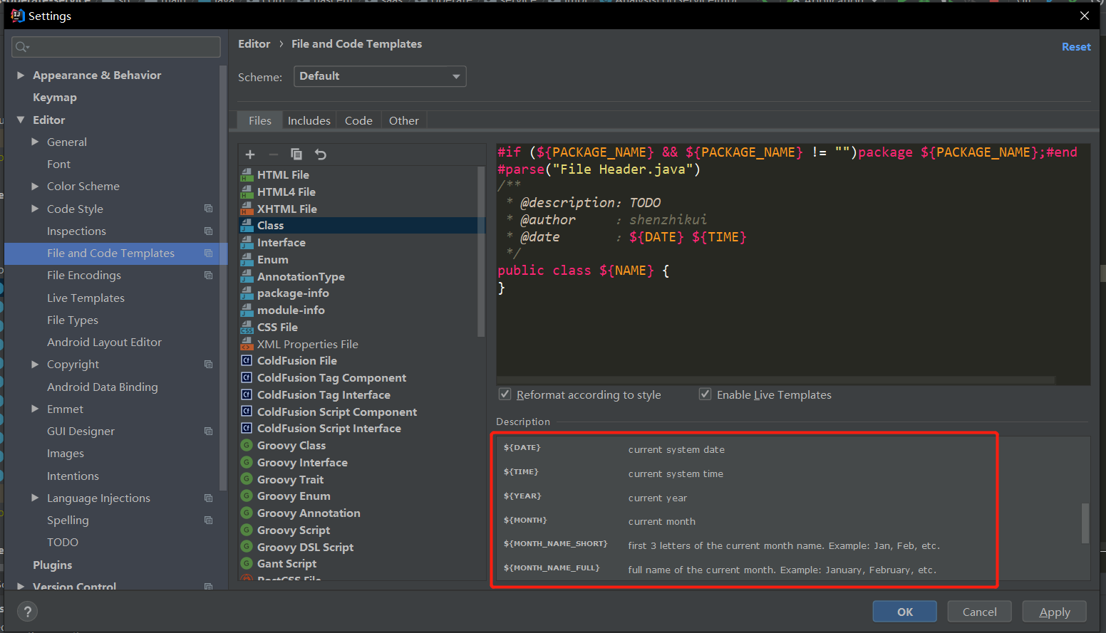Select the package-info template
The width and height of the screenshot is (1106, 633).
click(293, 293)
